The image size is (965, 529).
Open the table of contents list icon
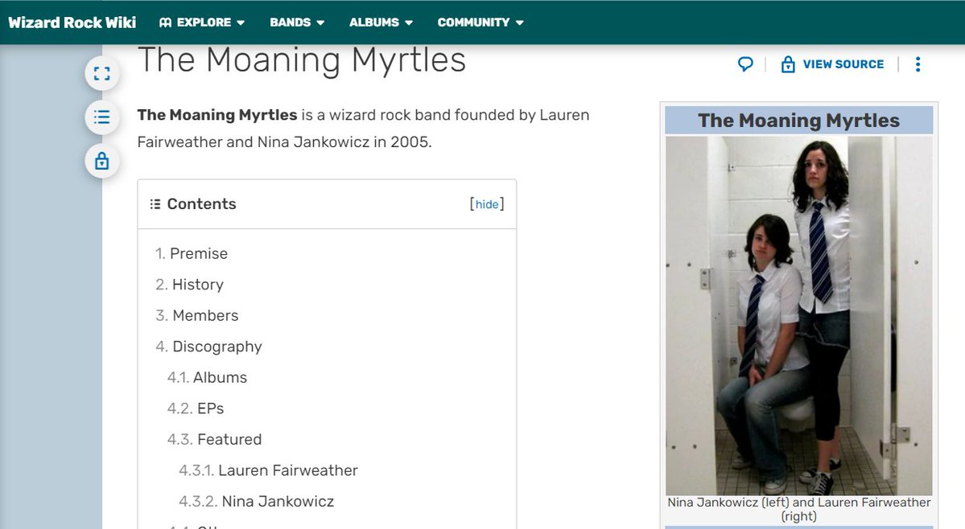102,117
